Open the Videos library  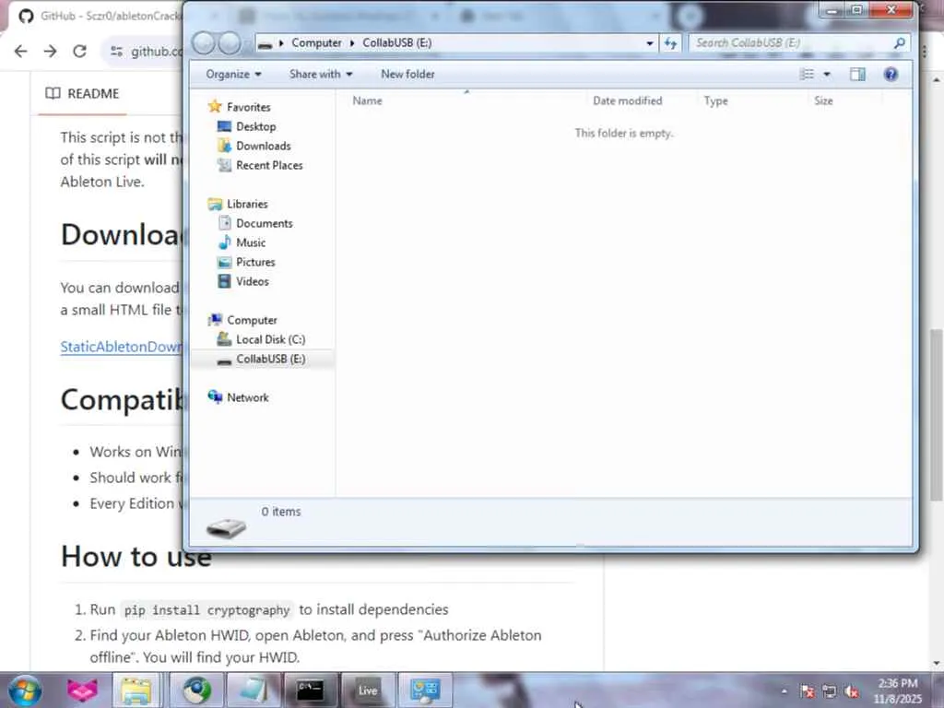coord(253,281)
